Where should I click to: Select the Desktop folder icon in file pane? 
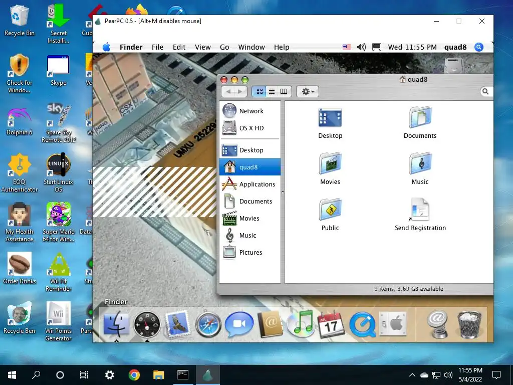[x=330, y=118]
